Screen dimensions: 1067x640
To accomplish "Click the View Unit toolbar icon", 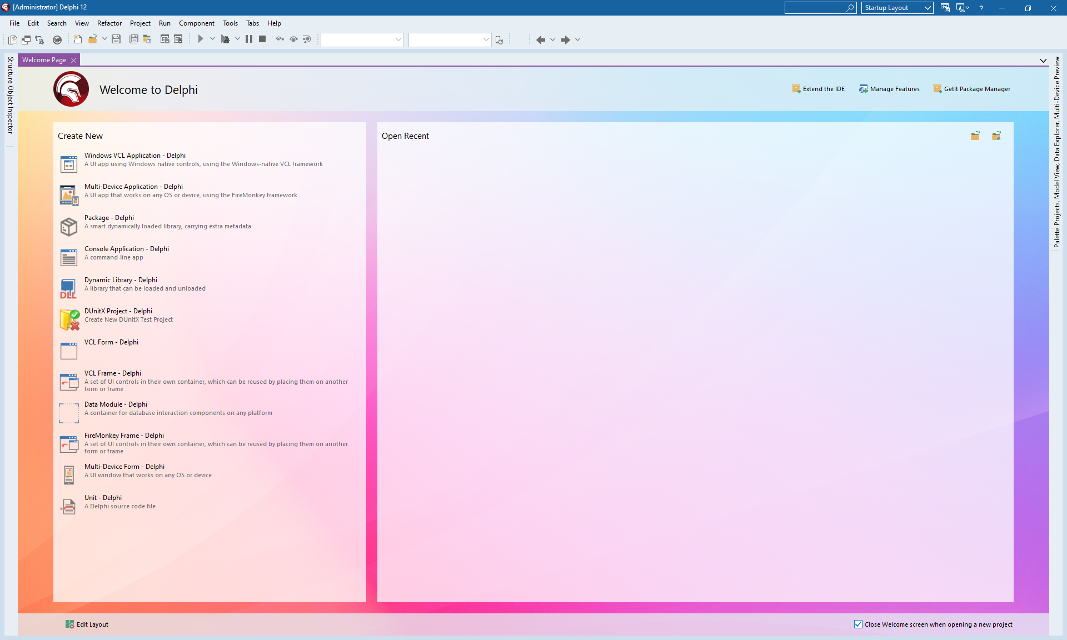I will click(x=12, y=39).
